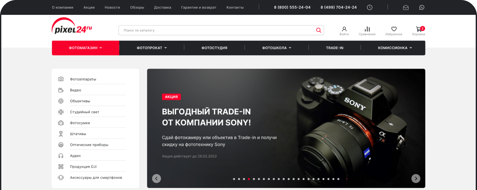Click the red search magnifier icon

click(x=319, y=30)
